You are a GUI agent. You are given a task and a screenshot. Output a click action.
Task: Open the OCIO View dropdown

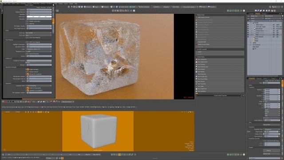(x=39, y=33)
